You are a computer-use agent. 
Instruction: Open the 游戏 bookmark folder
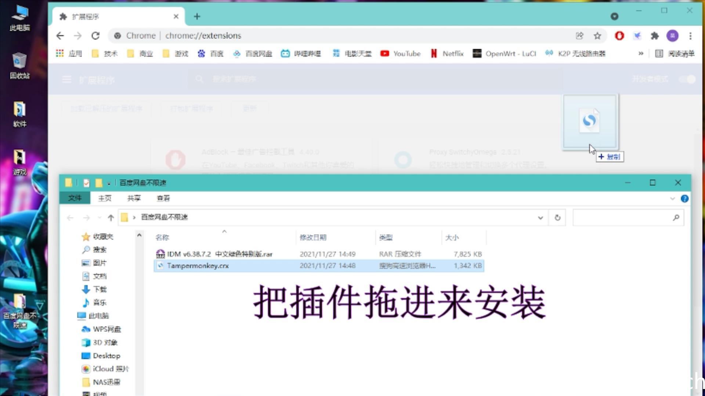coord(176,54)
